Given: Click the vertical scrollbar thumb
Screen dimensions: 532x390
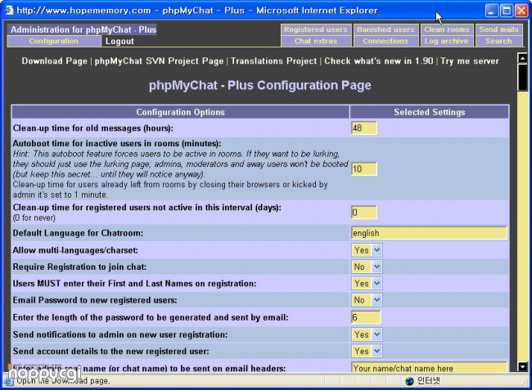Looking at the screenshot, I should click(522, 77).
